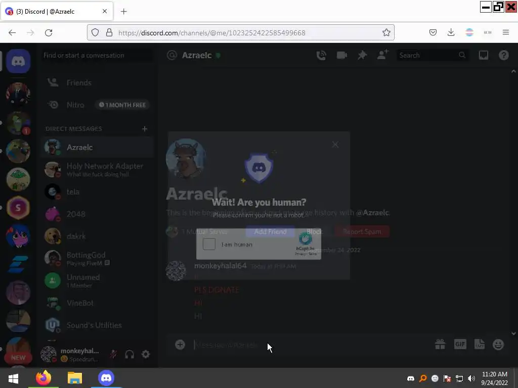Open Firefox downloads panel
This screenshot has width=518, height=388.
(451, 32)
